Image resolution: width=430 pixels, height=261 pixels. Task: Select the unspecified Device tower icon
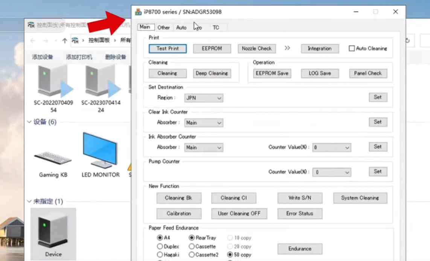coord(53,229)
